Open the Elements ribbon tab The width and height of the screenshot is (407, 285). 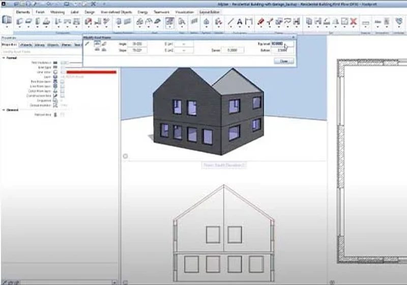pos(23,12)
